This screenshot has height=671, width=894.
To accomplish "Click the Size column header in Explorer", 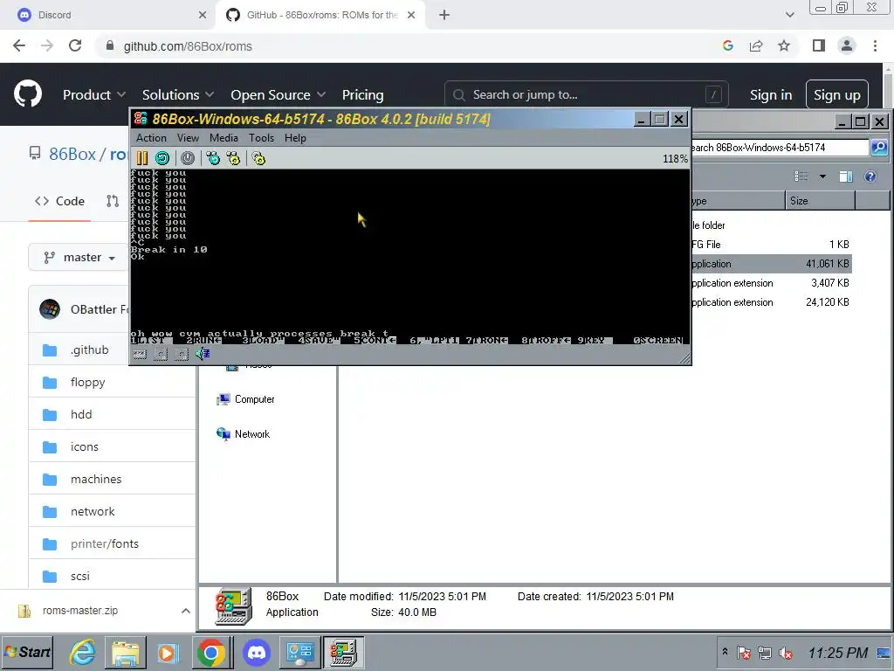I will point(820,201).
